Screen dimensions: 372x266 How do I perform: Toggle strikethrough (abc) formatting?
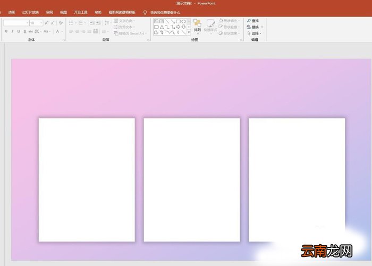31,31
